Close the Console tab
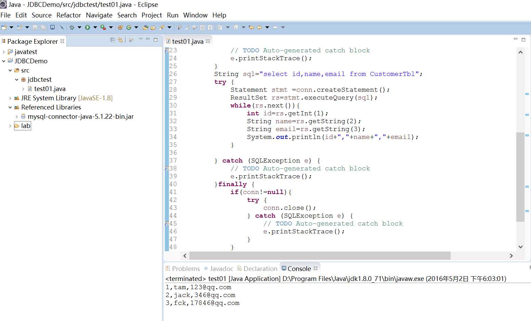Screen dimensions: 531x321 coord(316,268)
